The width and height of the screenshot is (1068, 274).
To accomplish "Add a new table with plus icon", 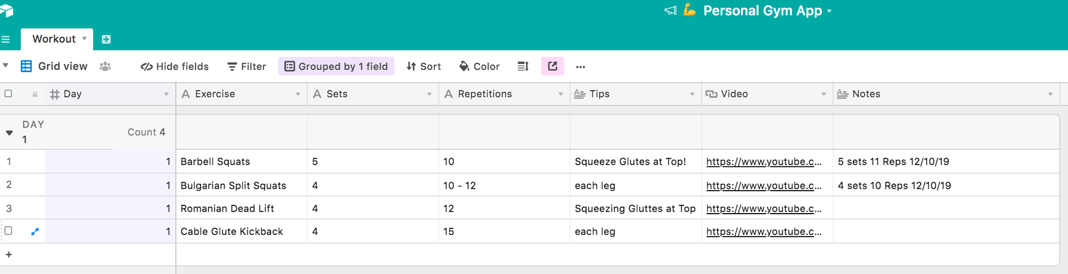I will (106, 40).
